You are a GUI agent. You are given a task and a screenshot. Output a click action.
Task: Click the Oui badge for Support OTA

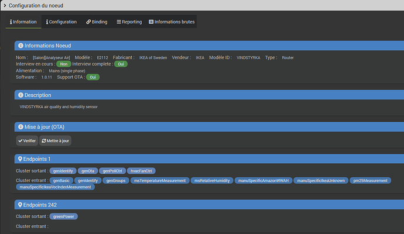93,77
